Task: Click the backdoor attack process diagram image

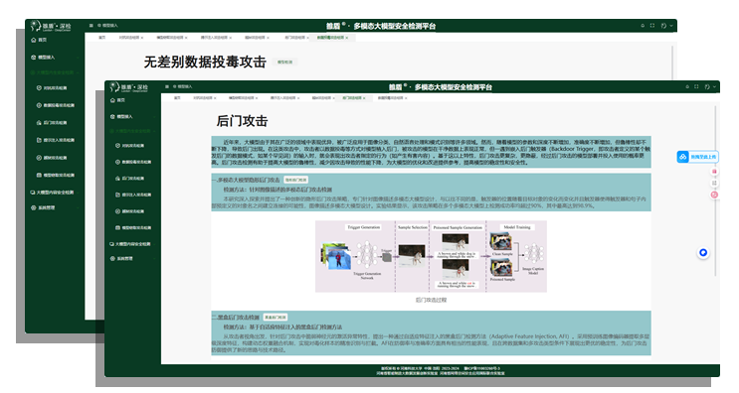Action: [x=431, y=256]
